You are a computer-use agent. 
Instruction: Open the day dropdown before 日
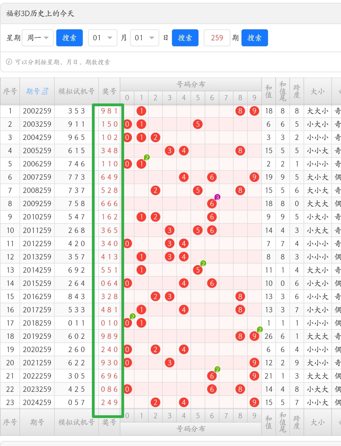[x=145, y=38]
